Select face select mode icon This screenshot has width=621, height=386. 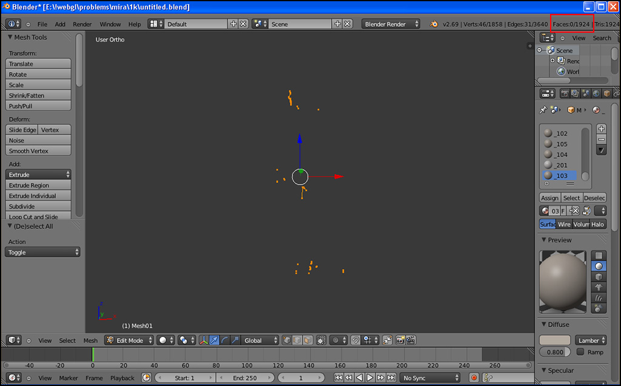point(307,340)
